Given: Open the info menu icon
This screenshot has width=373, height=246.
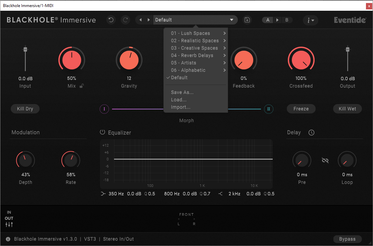Looking at the screenshot, I should pos(310,20).
